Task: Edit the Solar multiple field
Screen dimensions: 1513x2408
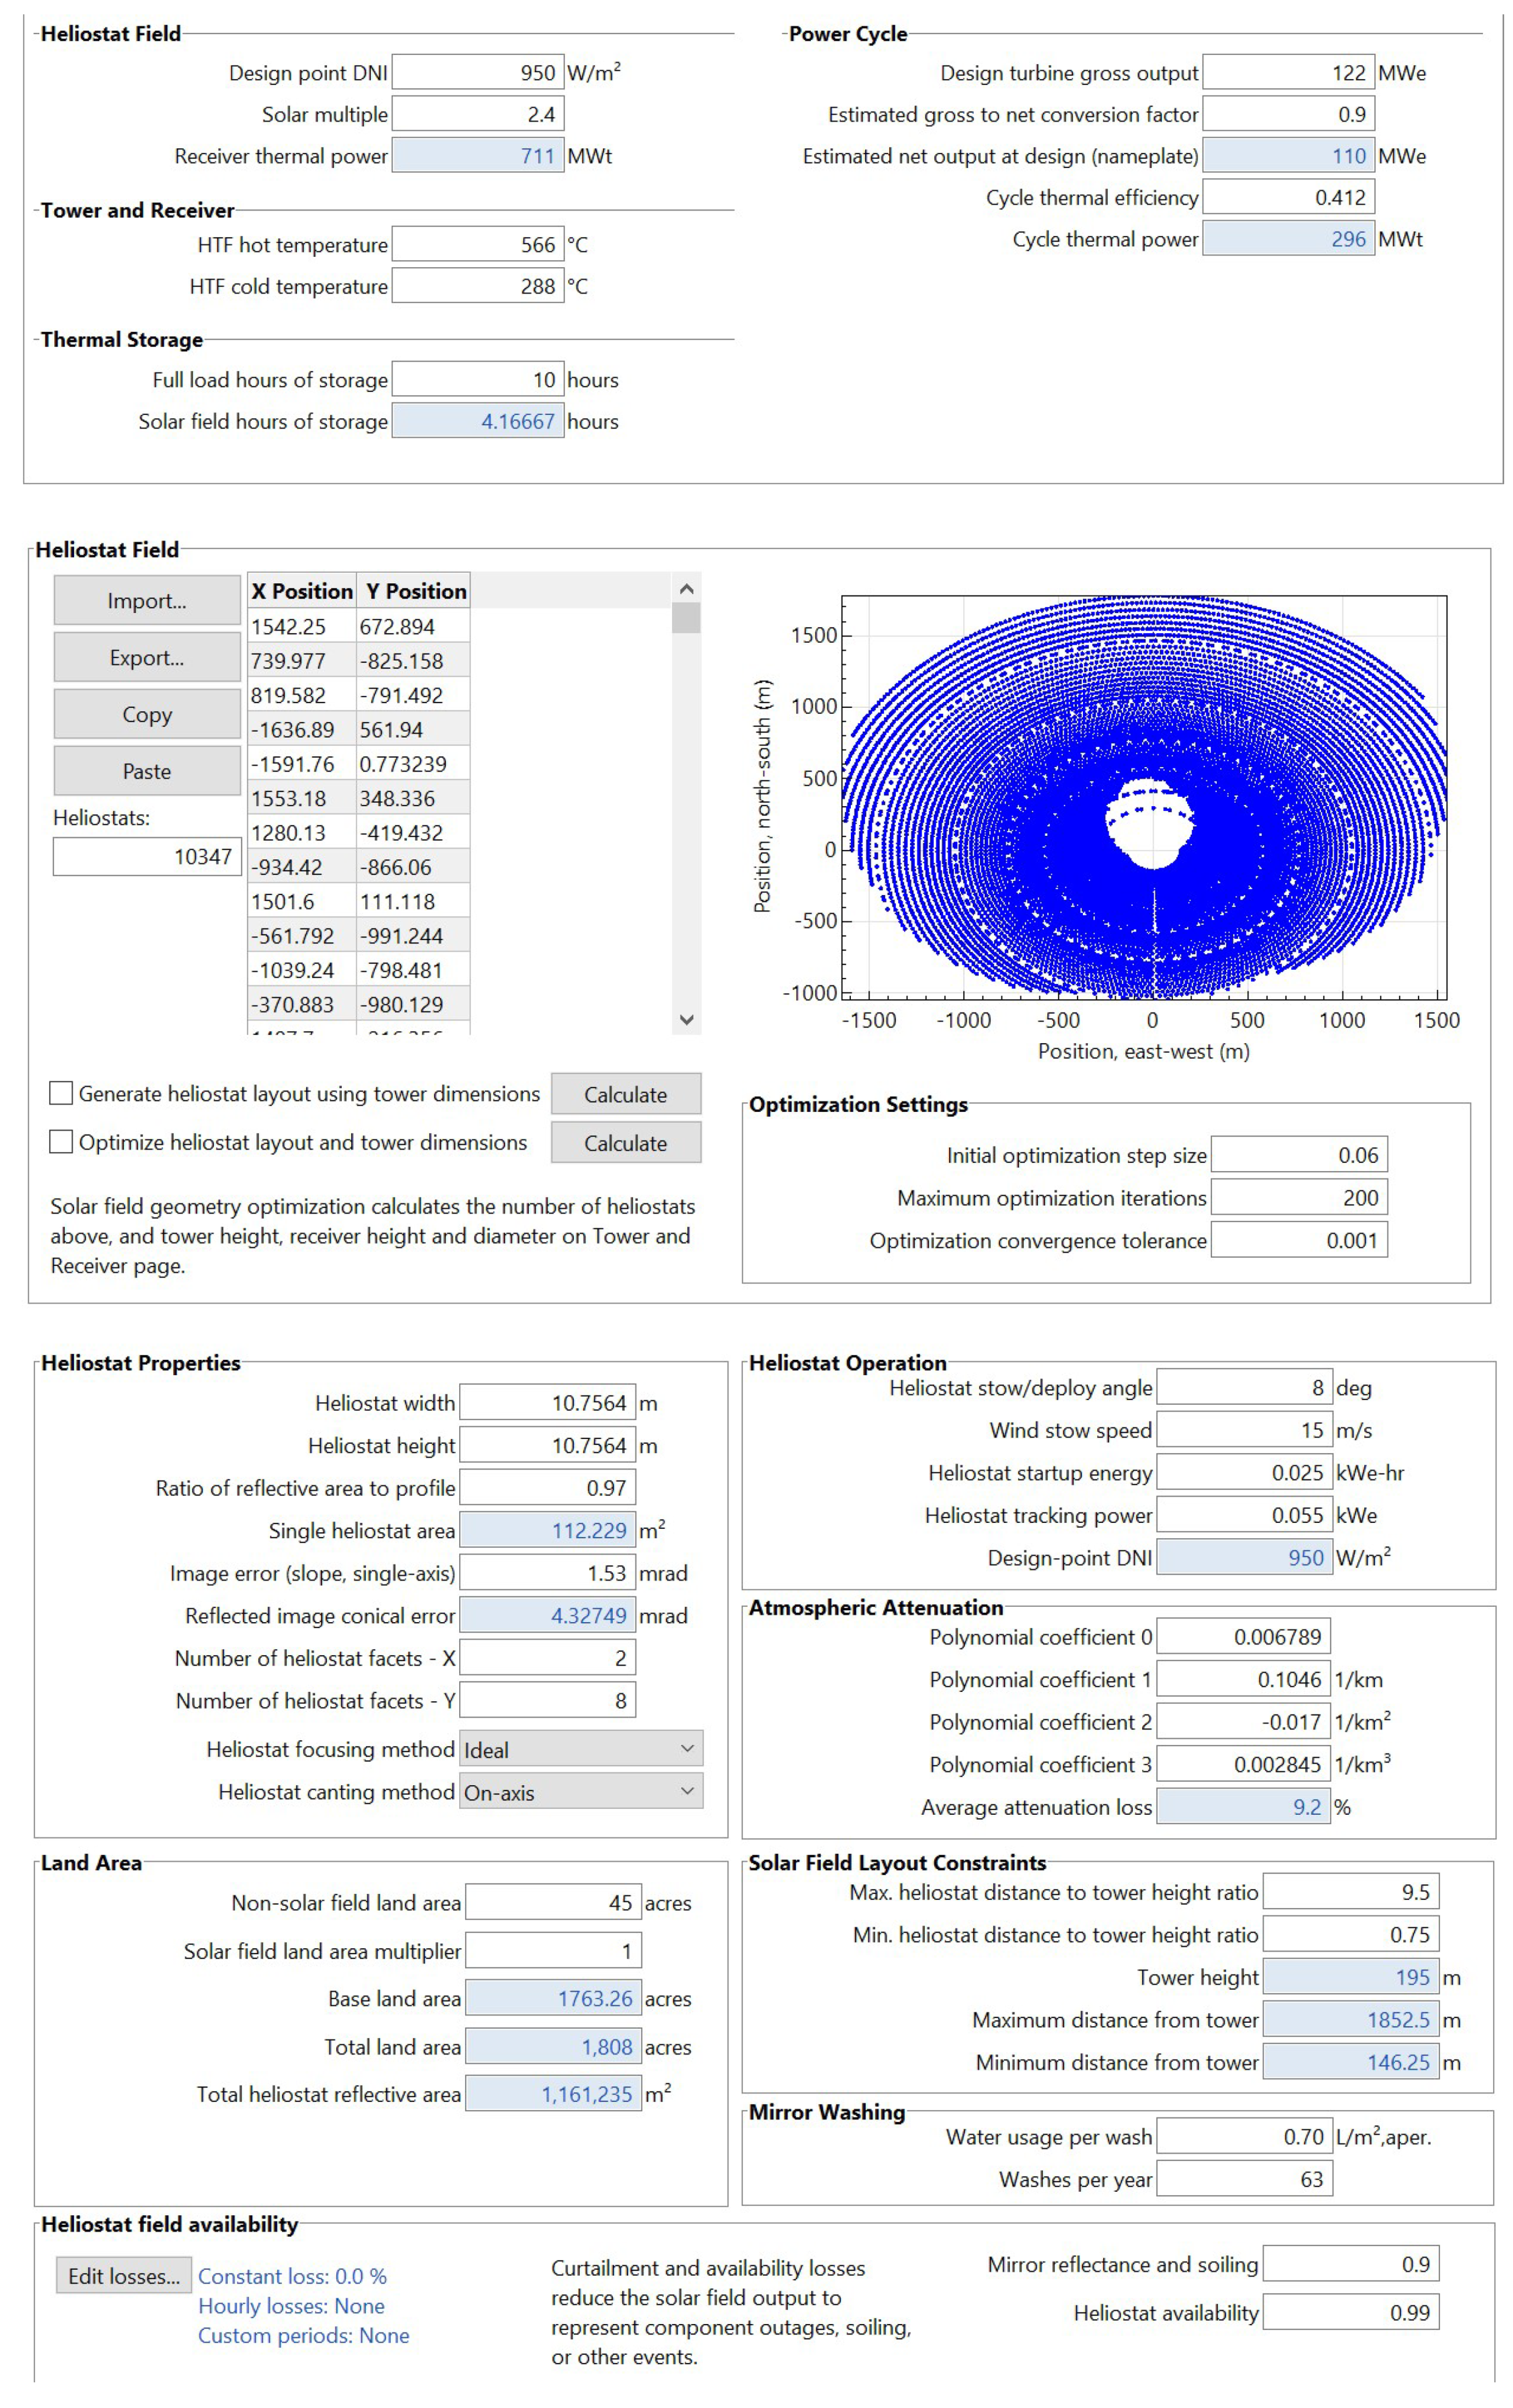Action: tap(478, 114)
